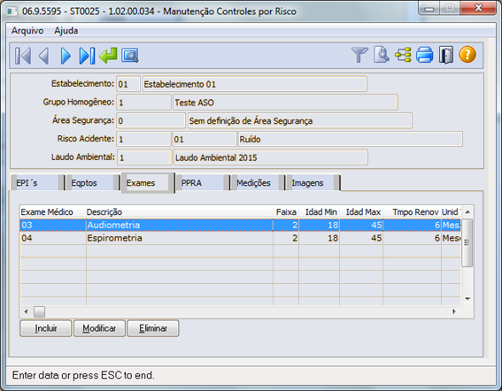Click the Faixa column header
Viewport: 502px width, 391px height.
[x=286, y=211]
